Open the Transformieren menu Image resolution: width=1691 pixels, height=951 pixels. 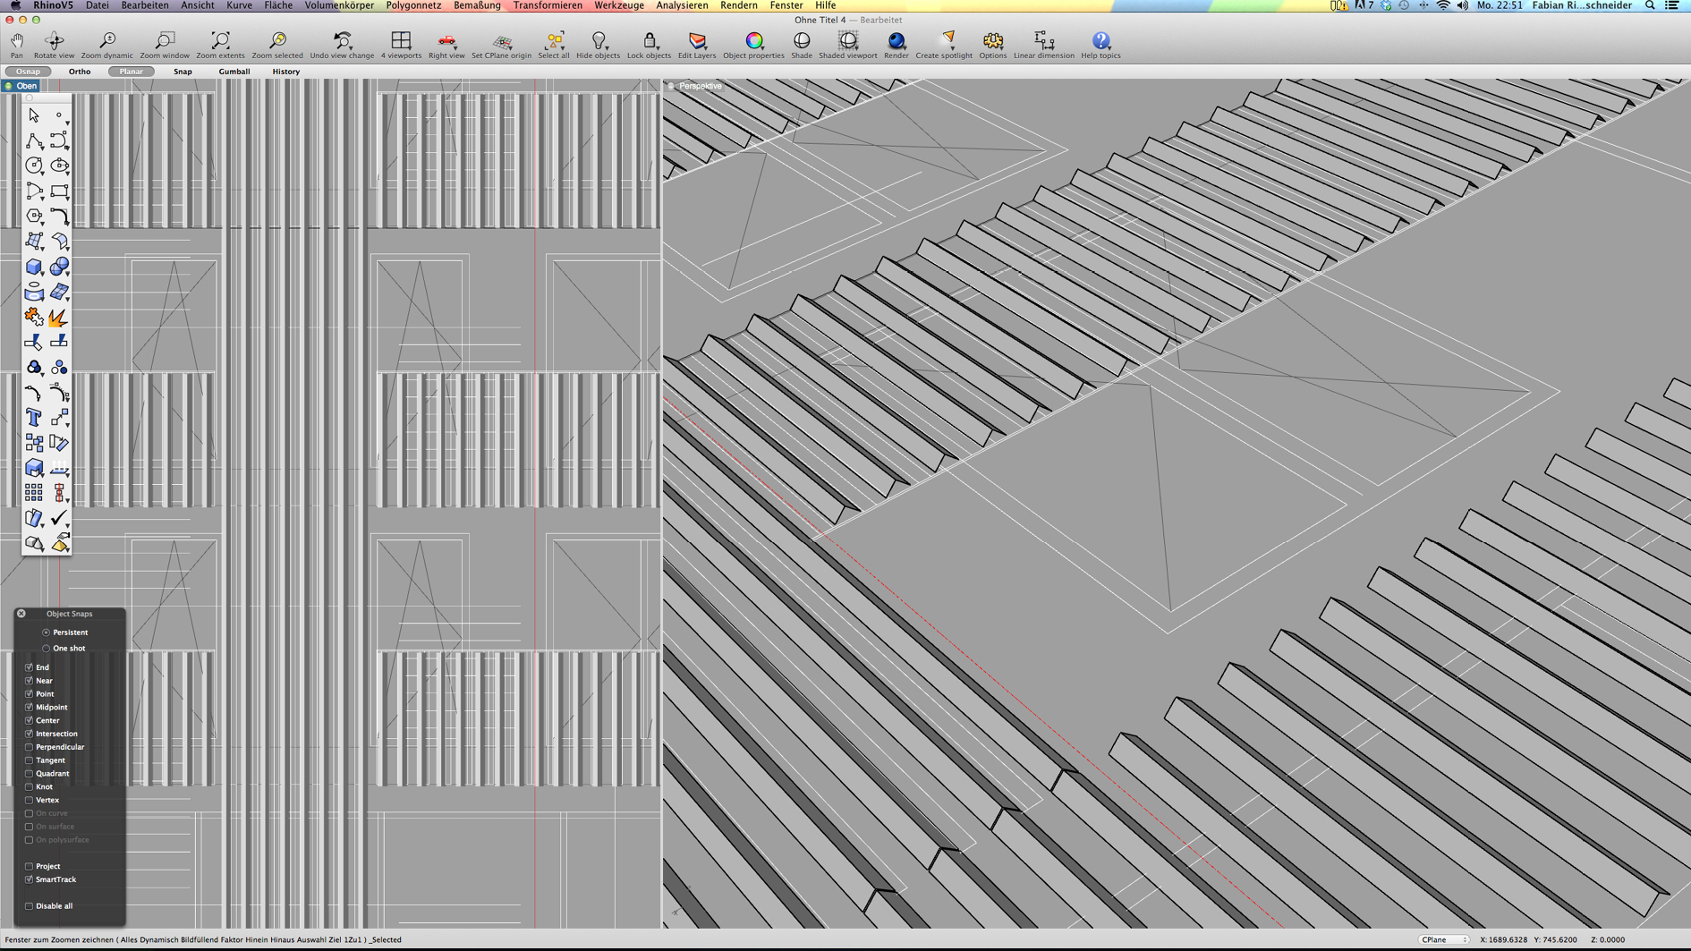click(x=548, y=5)
